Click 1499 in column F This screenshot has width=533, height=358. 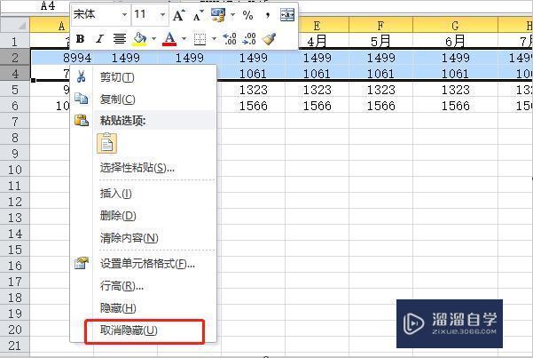point(380,58)
